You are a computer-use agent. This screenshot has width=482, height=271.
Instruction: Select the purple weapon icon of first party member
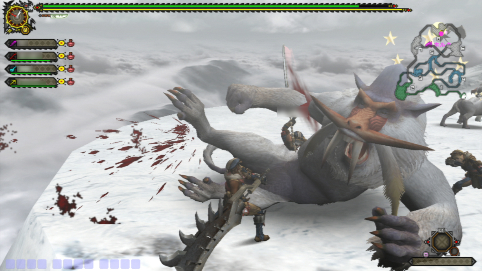(x=13, y=43)
